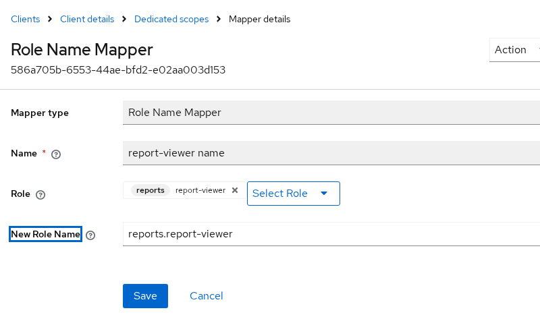Go to Client details breadcrumb
Image resolution: width=540 pixels, height=321 pixels.
tap(87, 20)
